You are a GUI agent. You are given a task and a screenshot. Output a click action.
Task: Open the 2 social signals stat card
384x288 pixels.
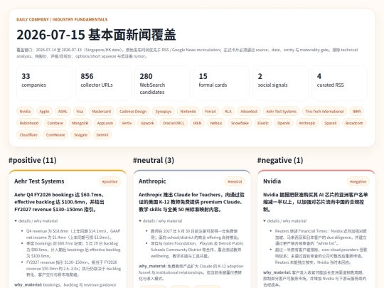pos(281,83)
